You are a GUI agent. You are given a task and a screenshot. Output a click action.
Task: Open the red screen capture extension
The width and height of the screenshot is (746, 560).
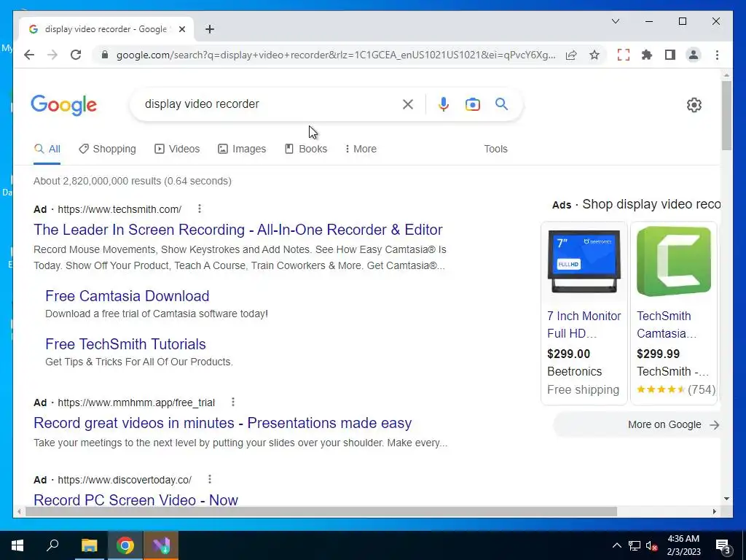(x=624, y=55)
